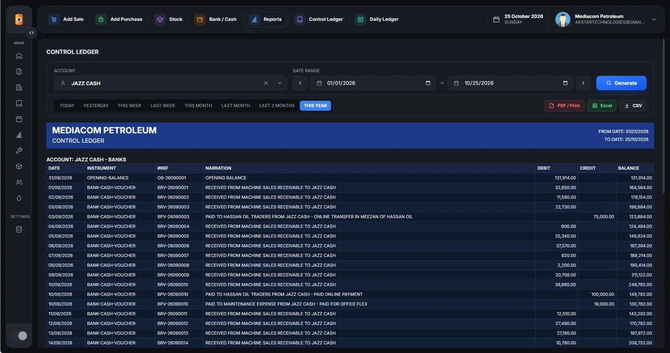This screenshot has width=670, height=353.
Task: Toggle the switch at the sidebar bottom
Action: (x=19, y=335)
